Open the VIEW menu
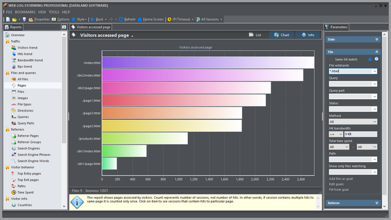The image size is (391, 220). click(x=42, y=12)
